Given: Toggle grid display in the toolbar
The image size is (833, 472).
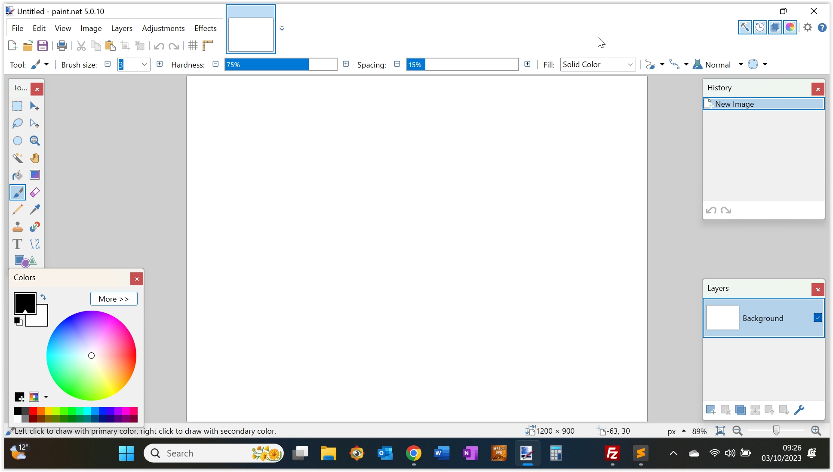Looking at the screenshot, I should pos(192,45).
